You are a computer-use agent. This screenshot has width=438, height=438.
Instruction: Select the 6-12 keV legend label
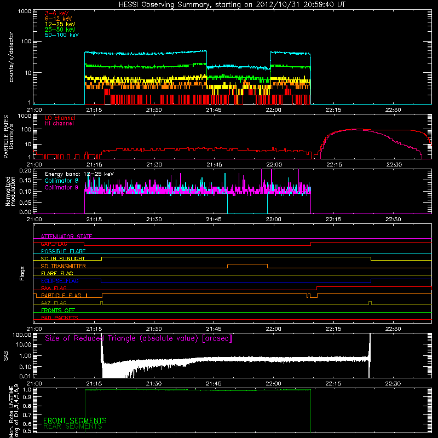coord(59,19)
